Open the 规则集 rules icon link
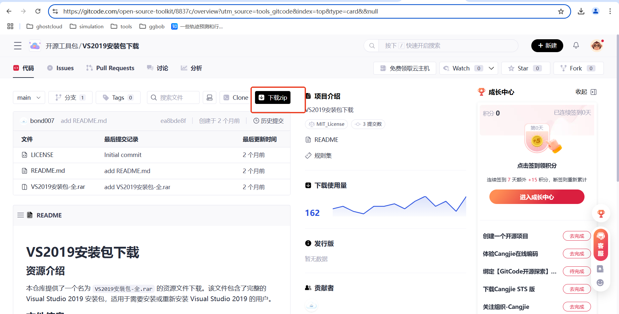The image size is (619, 314). tap(308, 155)
